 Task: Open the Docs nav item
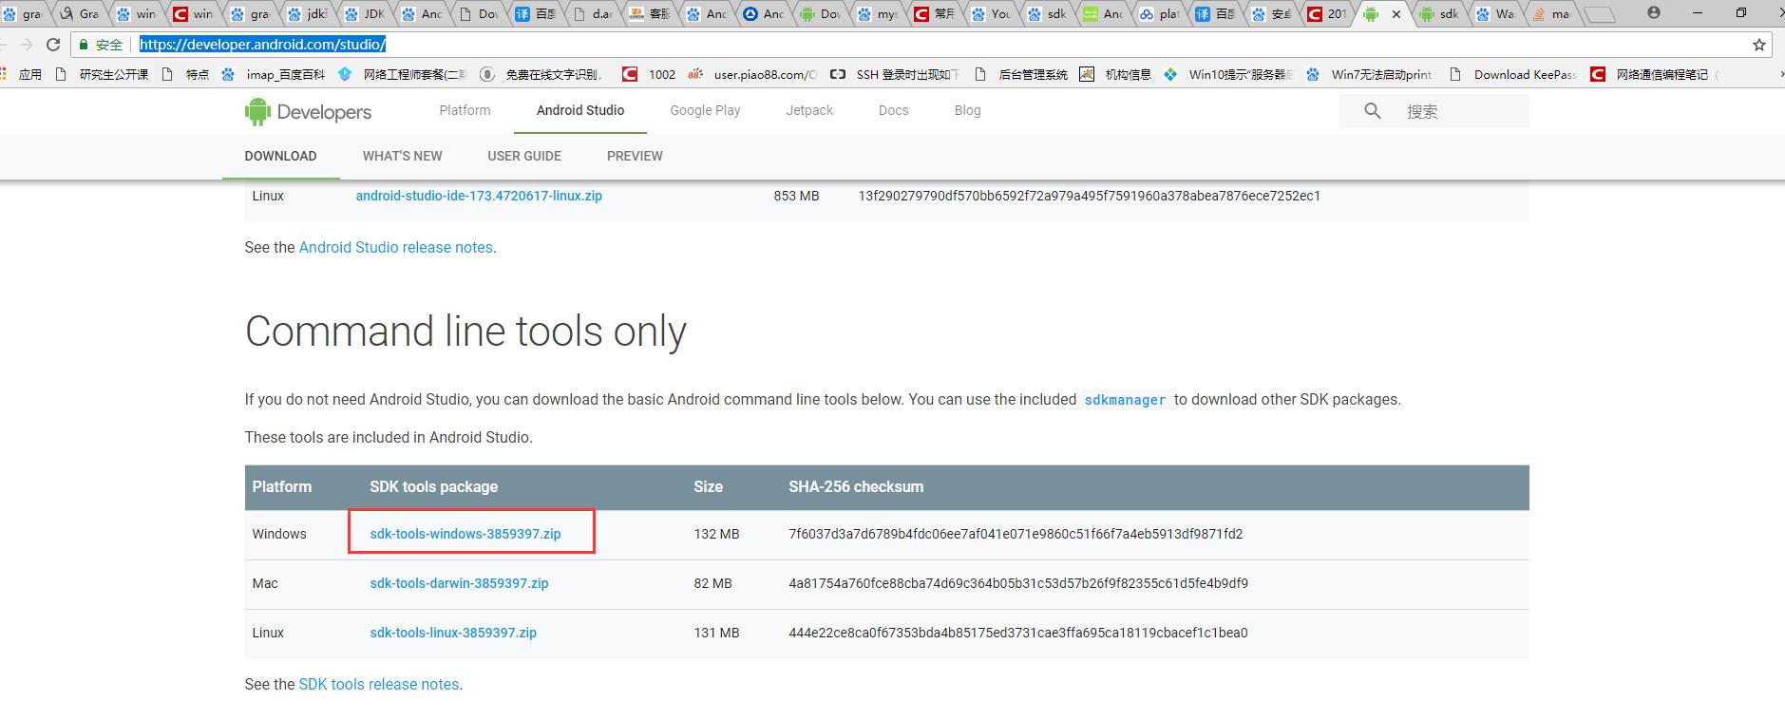[x=893, y=110]
